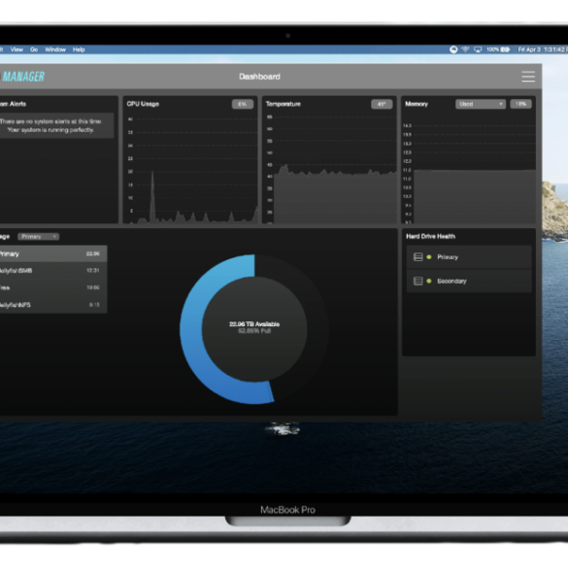
Task: Click the menu bar date and time
Action: 543,50
